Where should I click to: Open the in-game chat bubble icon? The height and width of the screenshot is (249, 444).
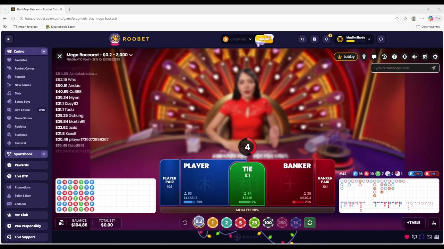374,57
